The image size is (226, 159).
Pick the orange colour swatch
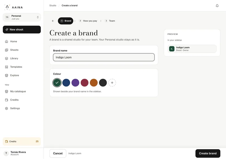click(x=94, y=82)
